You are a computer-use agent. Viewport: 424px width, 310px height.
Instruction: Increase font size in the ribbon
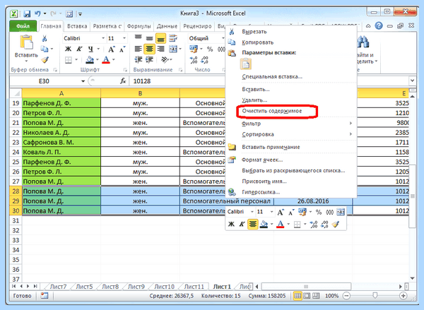click(x=111, y=49)
